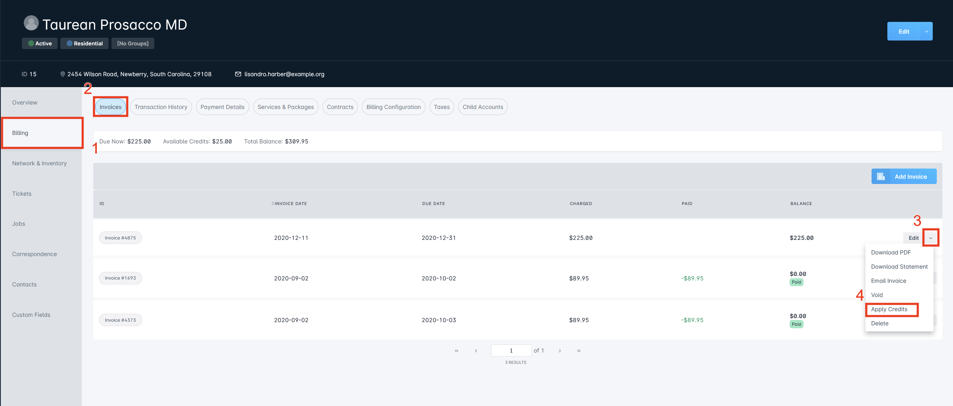Image resolution: width=953 pixels, height=406 pixels.
Task: Click the next page arrow in pagination
Action: pyautogui.click(x=560, y=350)
